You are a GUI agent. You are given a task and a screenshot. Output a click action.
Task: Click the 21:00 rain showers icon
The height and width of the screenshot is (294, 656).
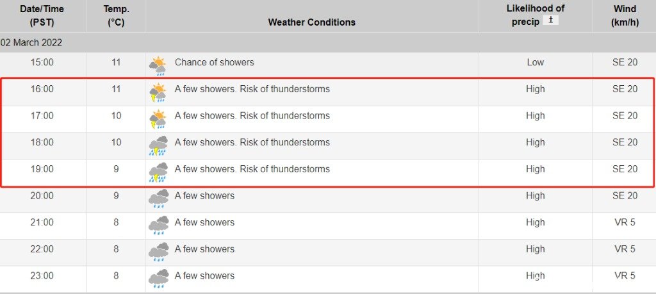coord(158,225)
